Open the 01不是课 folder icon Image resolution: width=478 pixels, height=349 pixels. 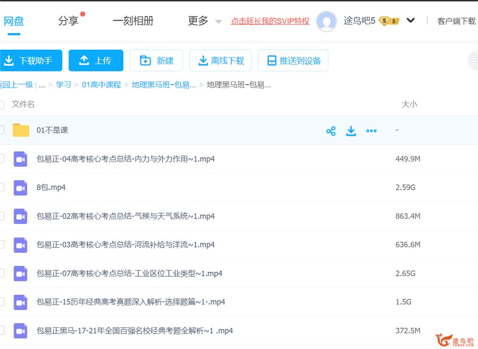pyautogui.click(x=21, y=130)
